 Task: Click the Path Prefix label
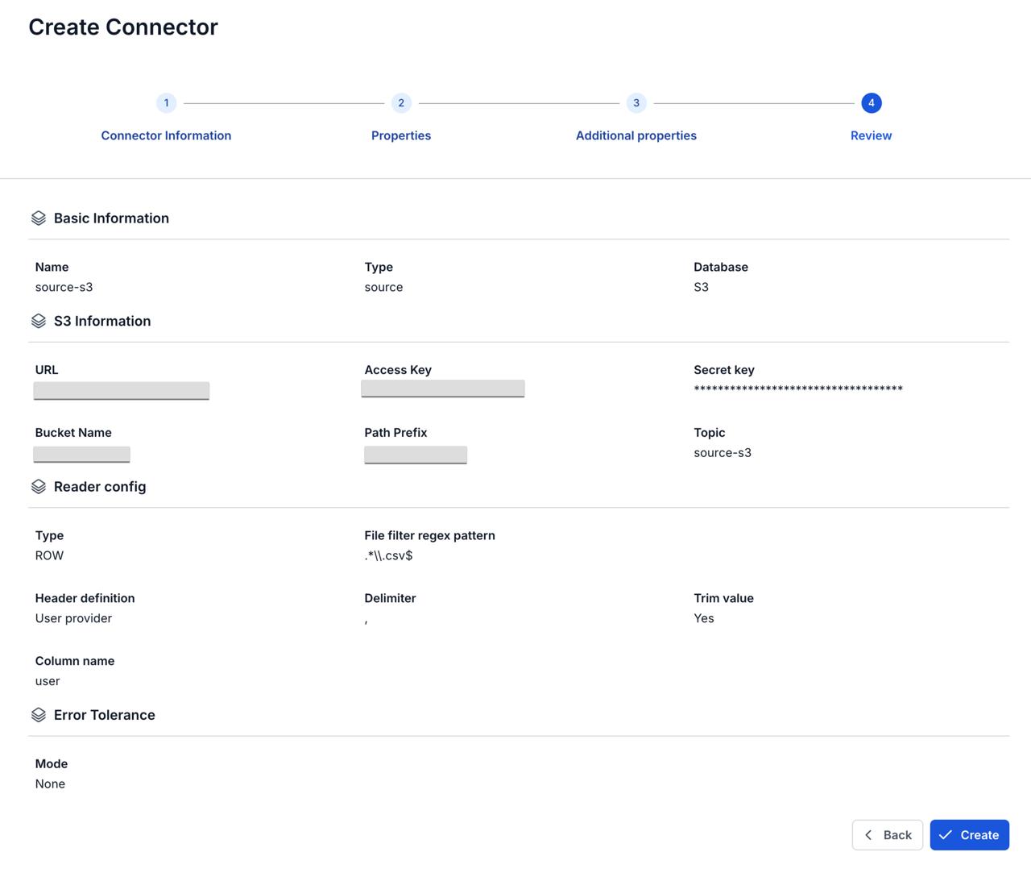[395, 433]
